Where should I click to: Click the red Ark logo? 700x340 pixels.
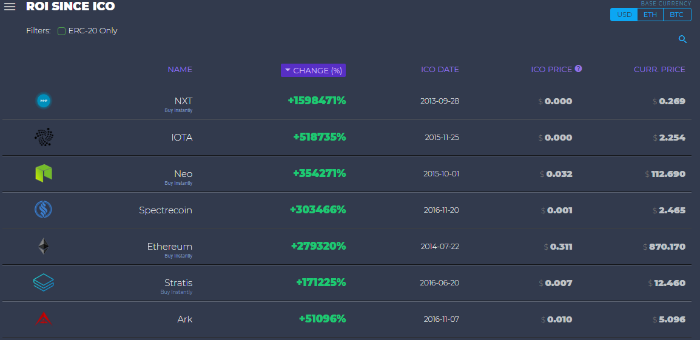click(x=44, y=319)
